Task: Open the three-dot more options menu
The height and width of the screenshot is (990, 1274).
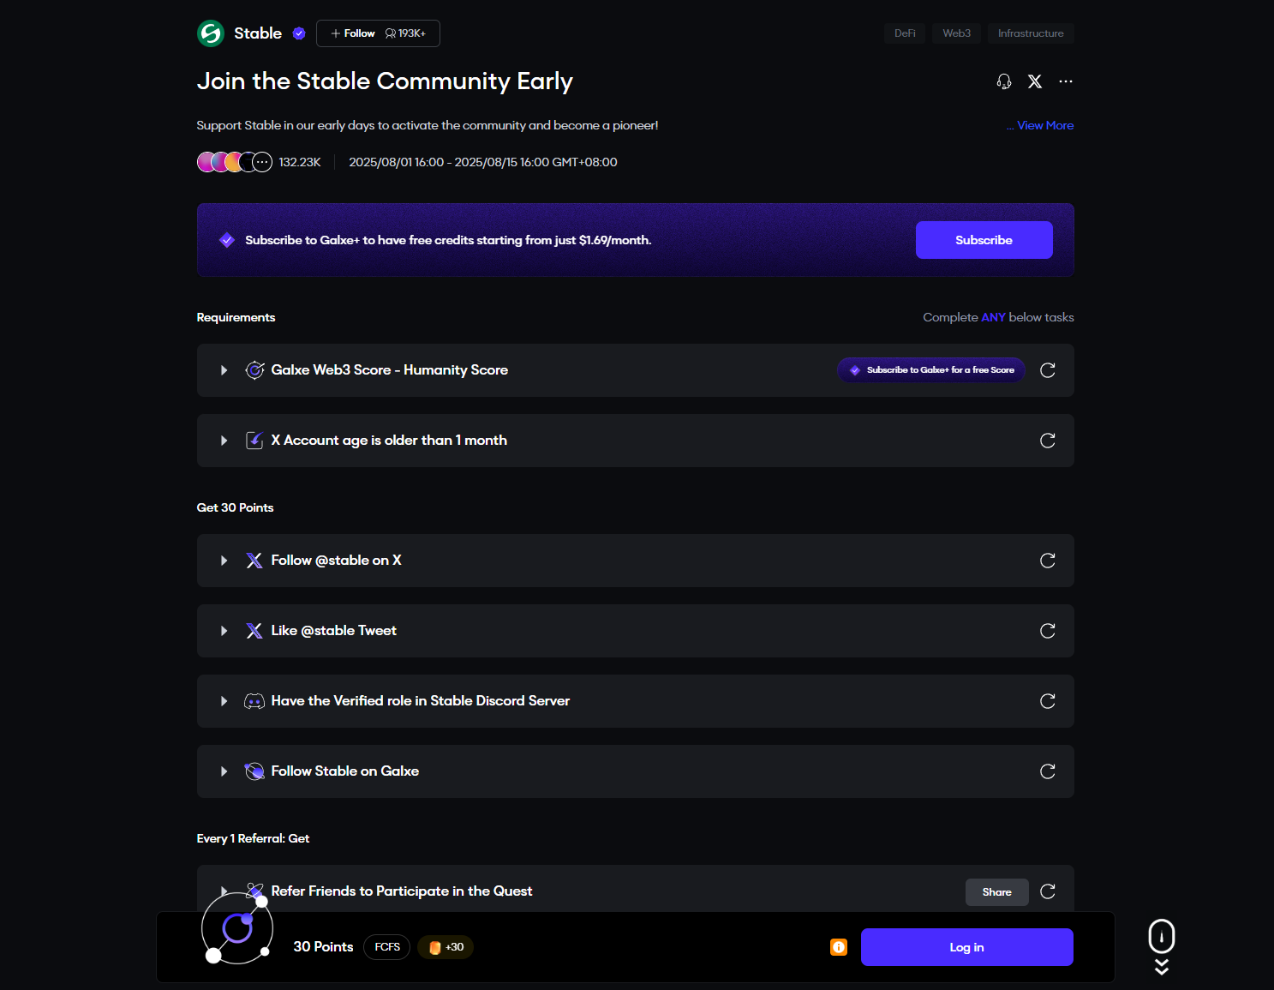Action: click(x=1065, y=81)
